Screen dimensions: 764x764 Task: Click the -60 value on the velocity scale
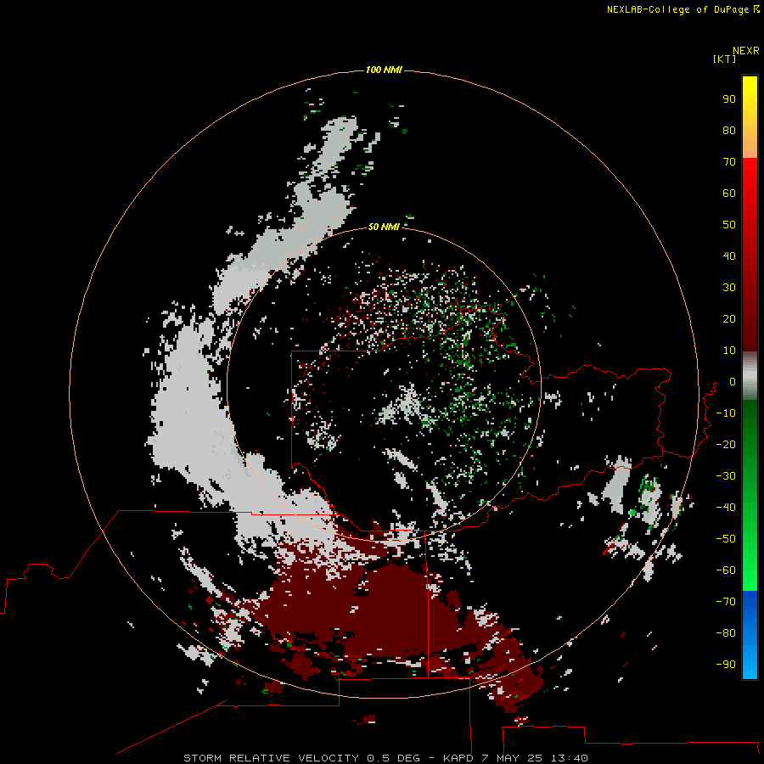pyautogui.click(x=726, y=570)
